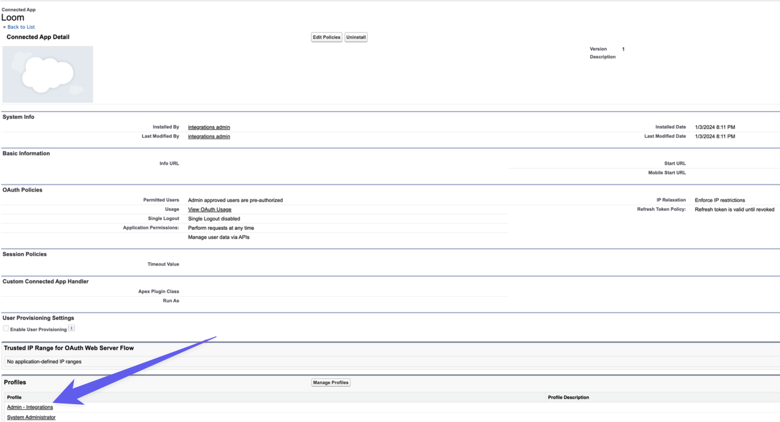Open the Installed By integrations admin user
The image size is (780, 422).
(x=209, y=127)
